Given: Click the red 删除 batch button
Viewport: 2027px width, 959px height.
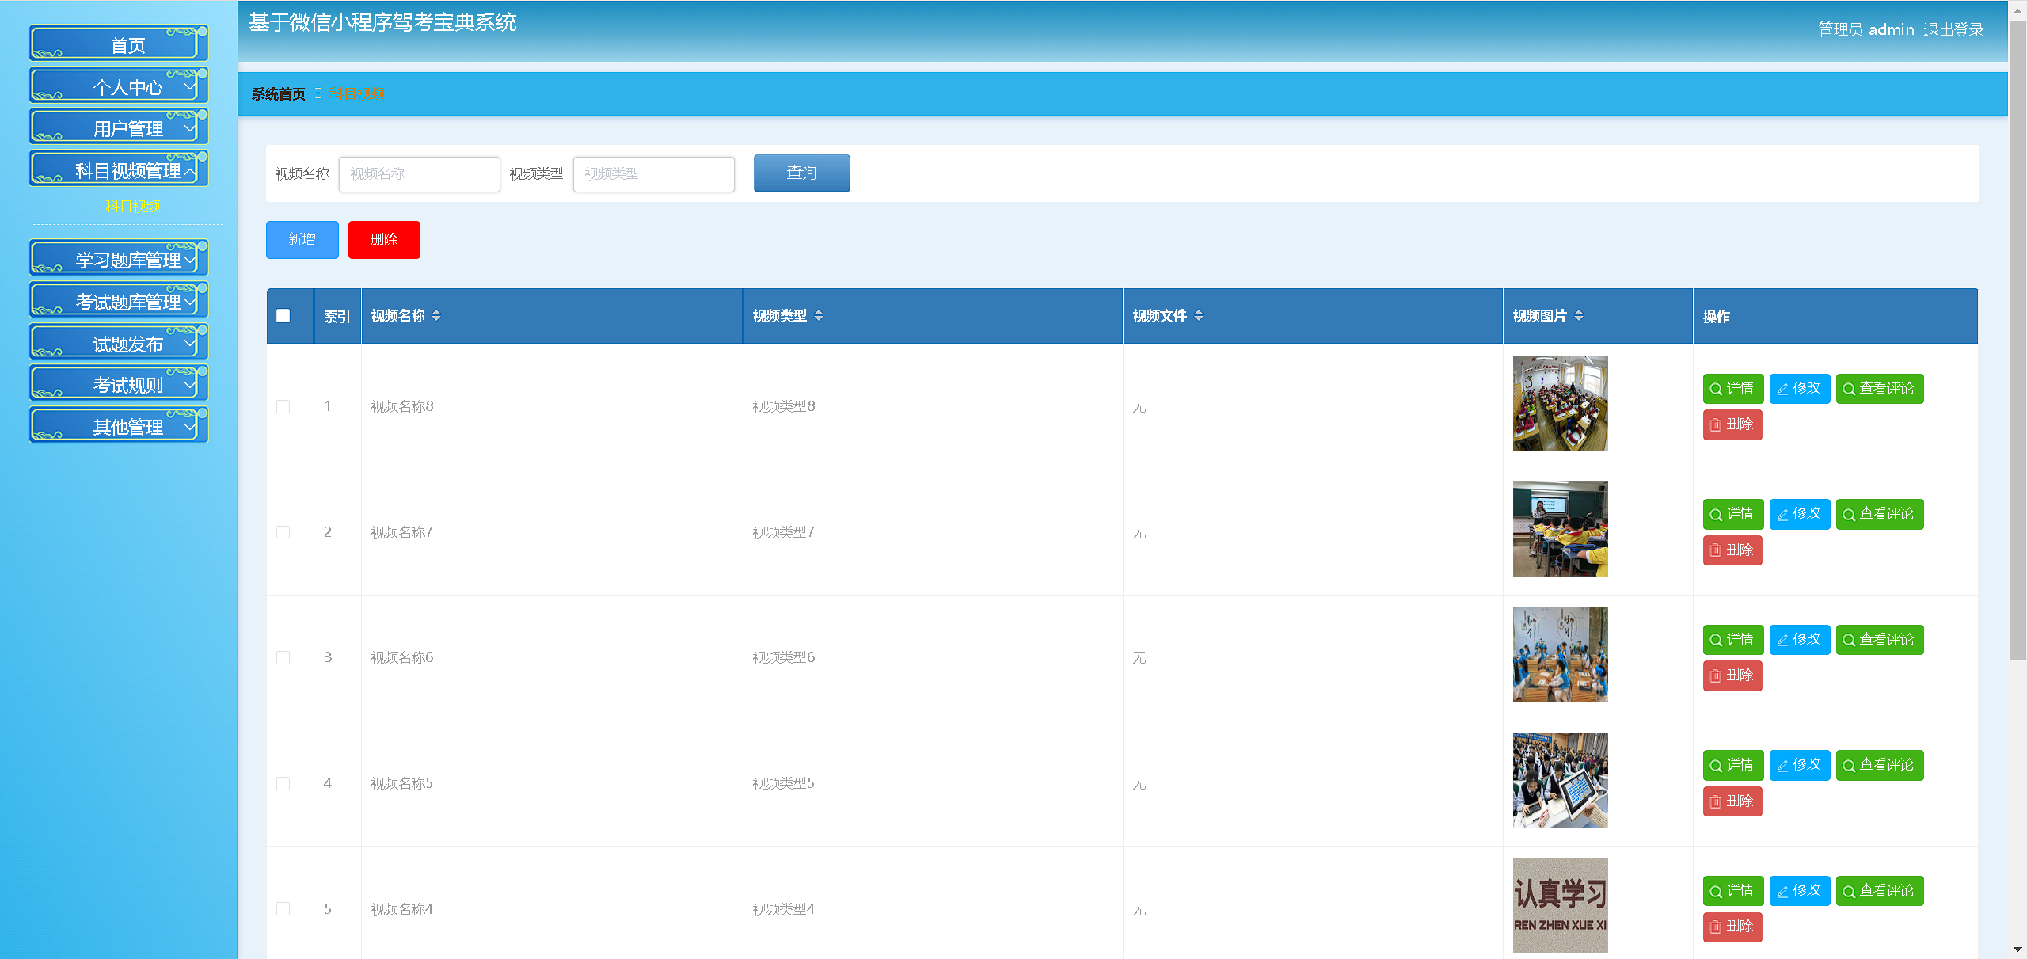Looking at the screenshot, I should [x=384, y=240].
